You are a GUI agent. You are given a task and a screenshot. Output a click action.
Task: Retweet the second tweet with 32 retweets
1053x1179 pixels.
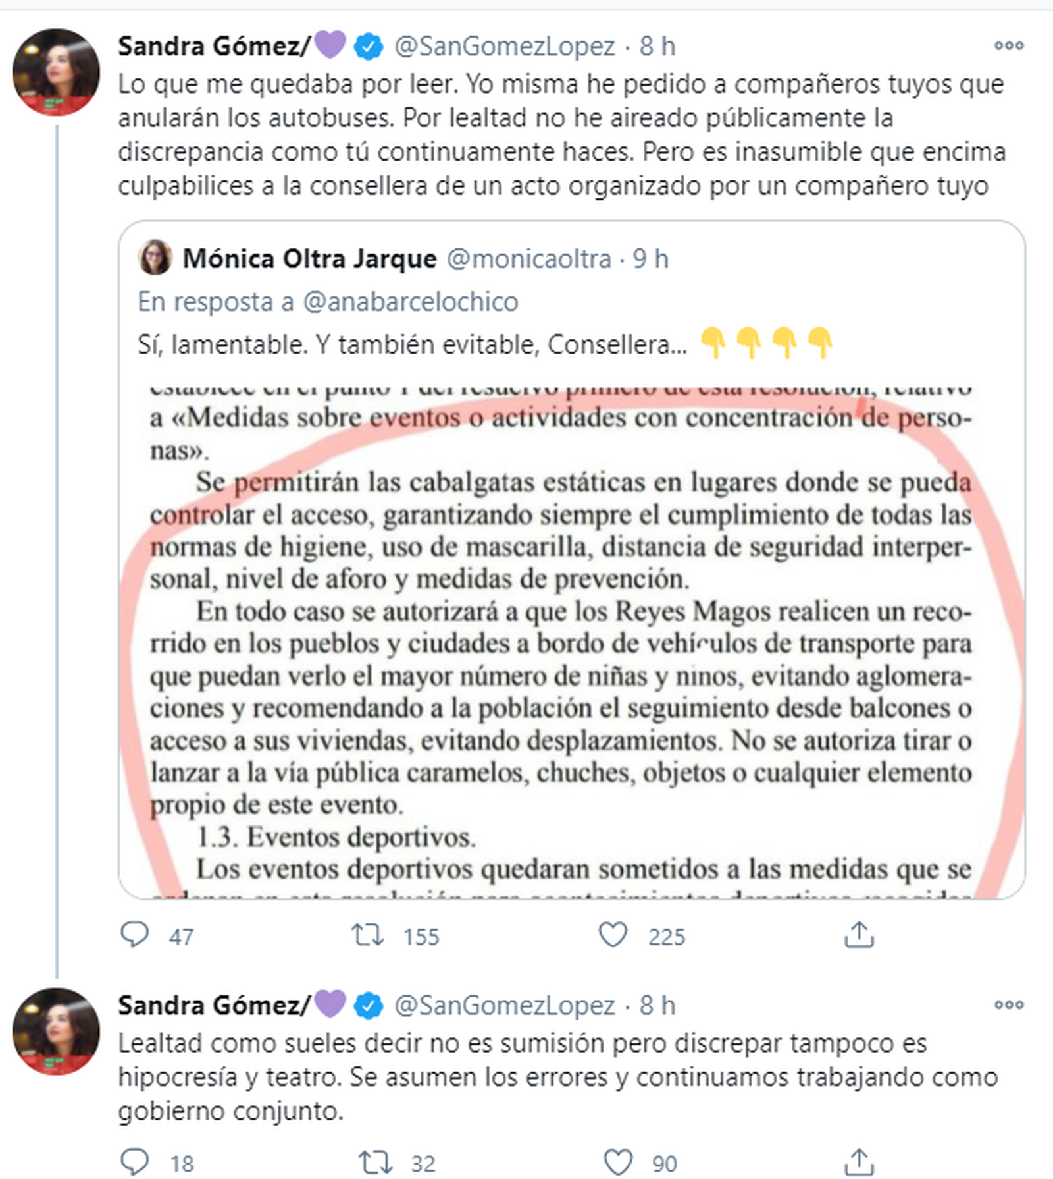(x=374, y=1163)
